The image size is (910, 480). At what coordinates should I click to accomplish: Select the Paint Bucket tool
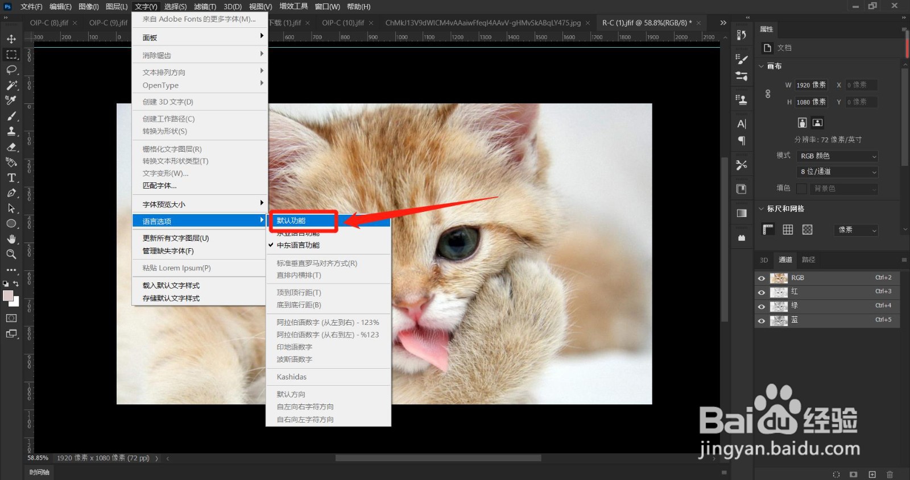point(11,162)
